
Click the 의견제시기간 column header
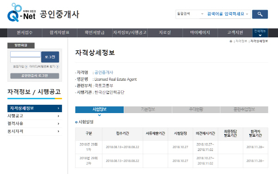[205, 134]
